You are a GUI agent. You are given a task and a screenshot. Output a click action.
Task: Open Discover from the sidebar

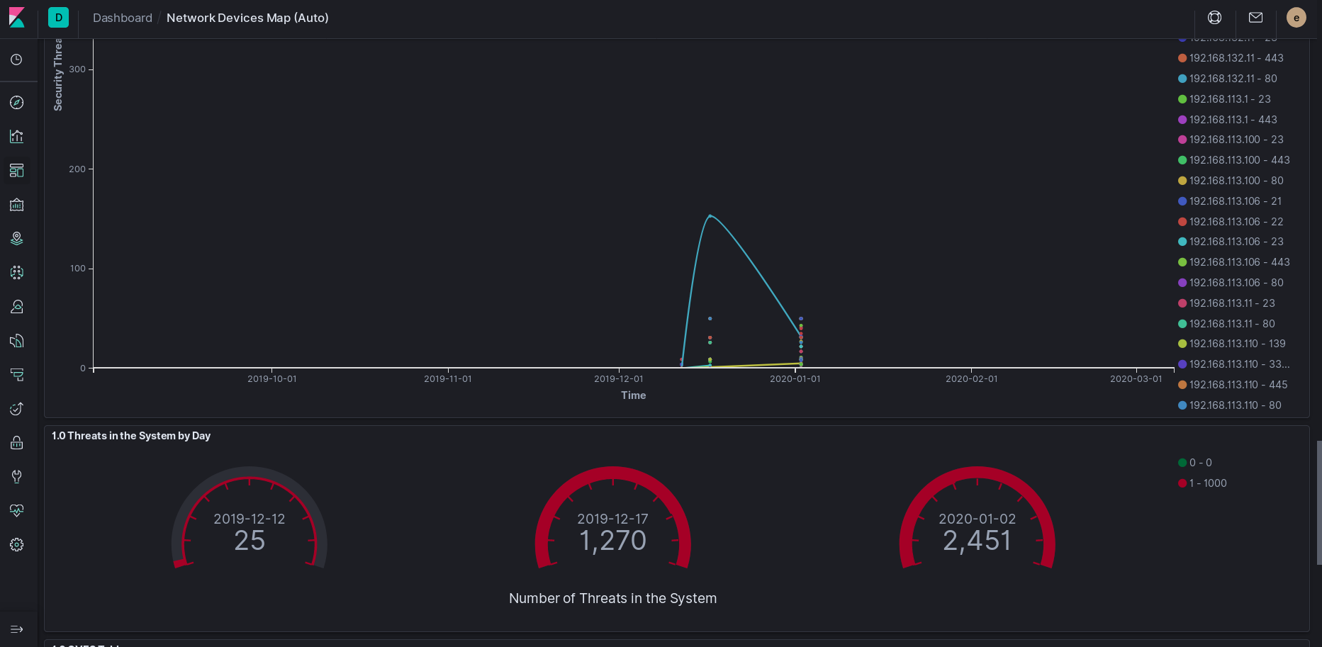[17, 103]
